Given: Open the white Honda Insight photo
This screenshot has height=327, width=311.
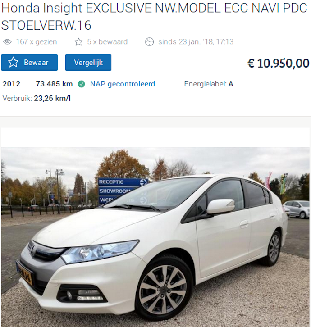Looking at the screenshot, I should (x=155, y=237).
